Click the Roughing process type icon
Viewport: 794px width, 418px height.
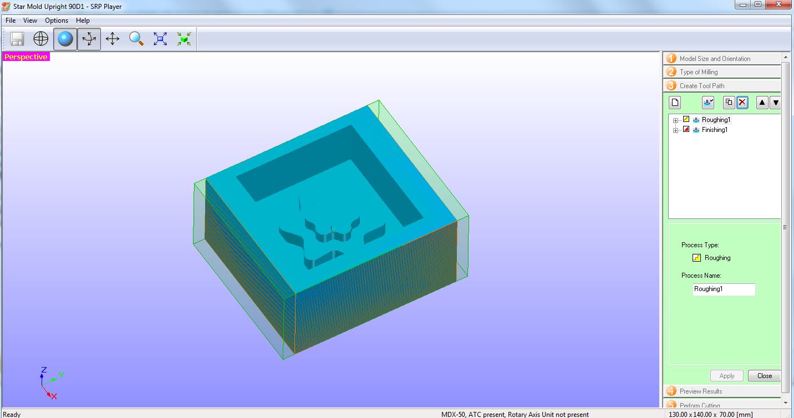pyautogui.click(x=697, y=258)
